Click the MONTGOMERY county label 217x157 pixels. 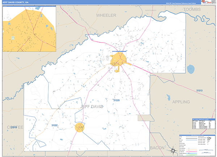[x=151, y=10]
